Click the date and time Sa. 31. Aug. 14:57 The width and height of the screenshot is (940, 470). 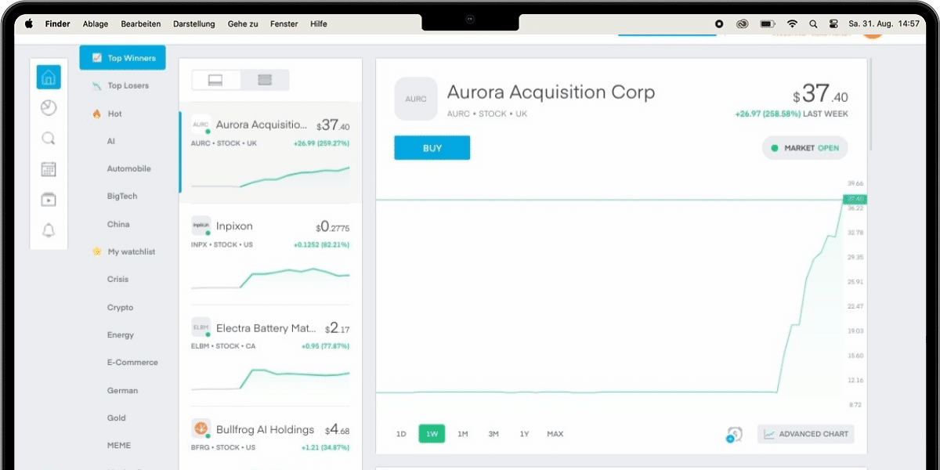click(x=884, y=24)
